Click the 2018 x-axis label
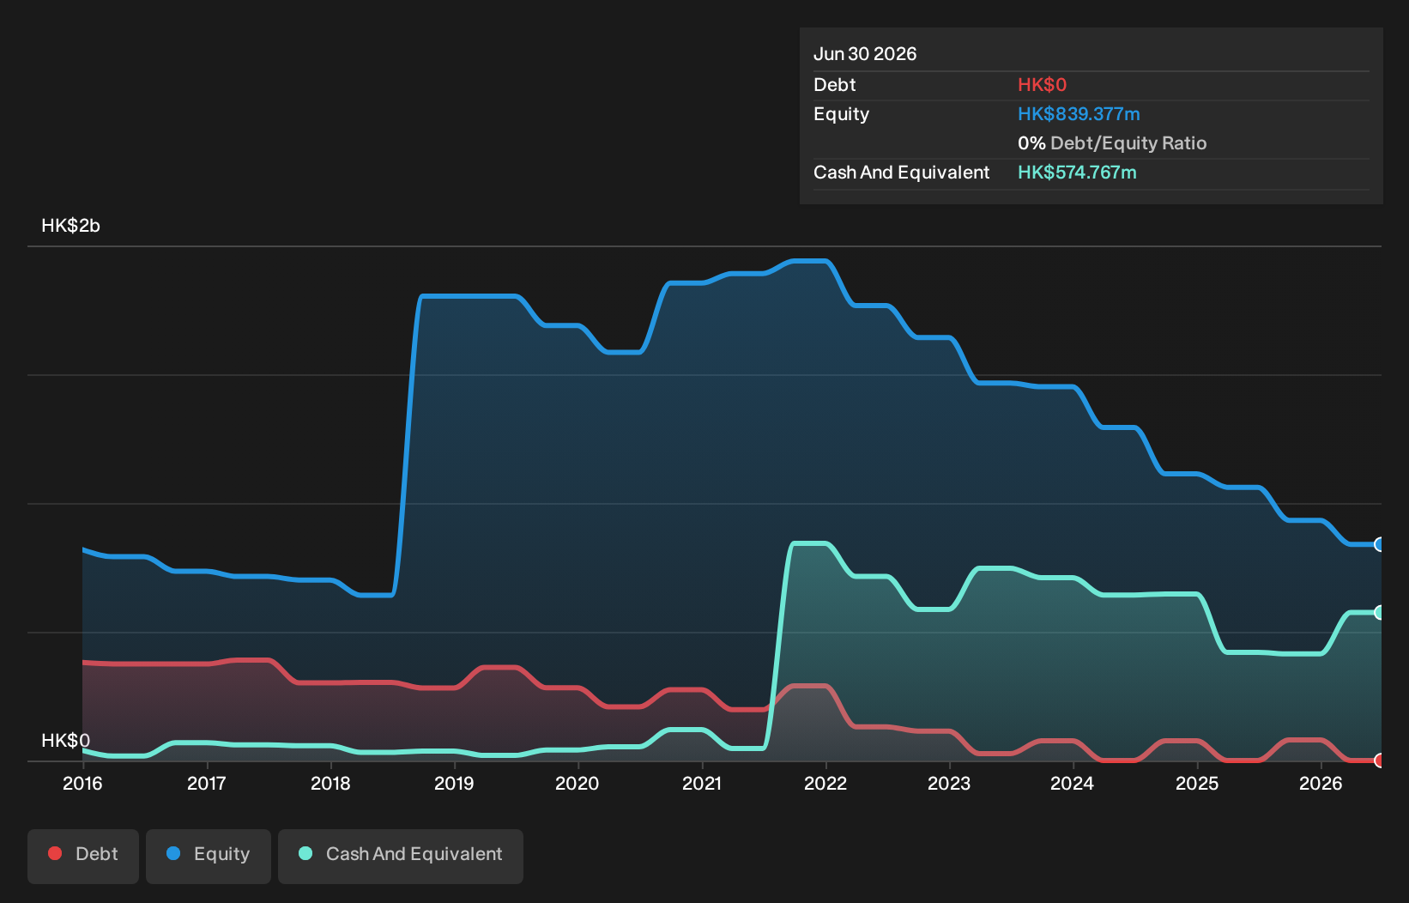The height and width of the screenshot is (903, 1409). pyautogui.click(x=330, y=783)
